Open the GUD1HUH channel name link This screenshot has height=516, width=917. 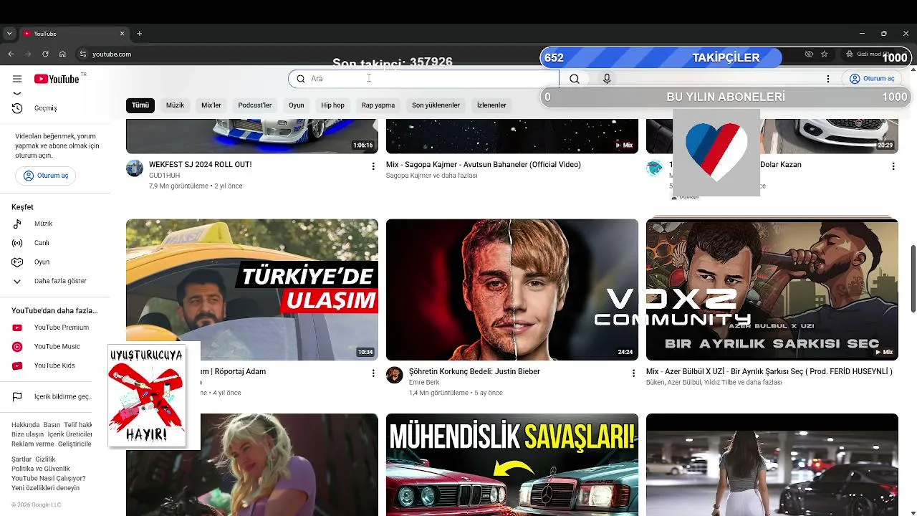point(165,176)
